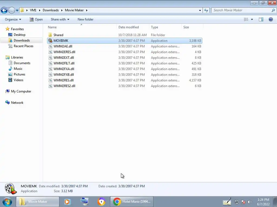Viewport: 277px width, 207px height.
Task: Expand the arrow after VM1 breadcrumb
Action: click(40, 11)
